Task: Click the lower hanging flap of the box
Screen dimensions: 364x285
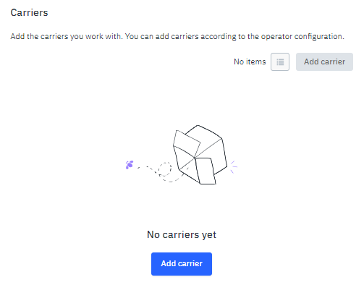Action: 206,171
